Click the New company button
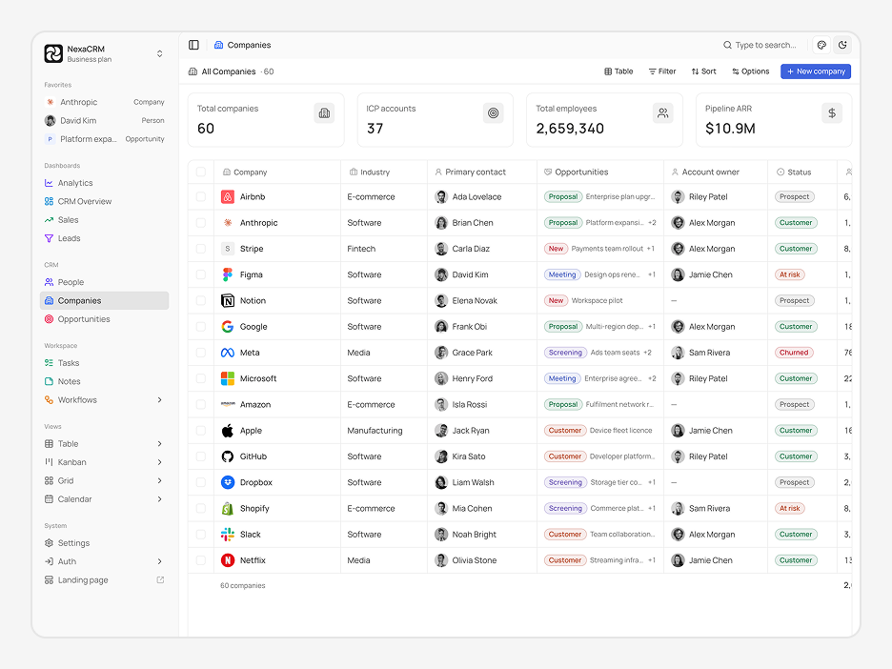892x669 pixels. click(816, 71)
